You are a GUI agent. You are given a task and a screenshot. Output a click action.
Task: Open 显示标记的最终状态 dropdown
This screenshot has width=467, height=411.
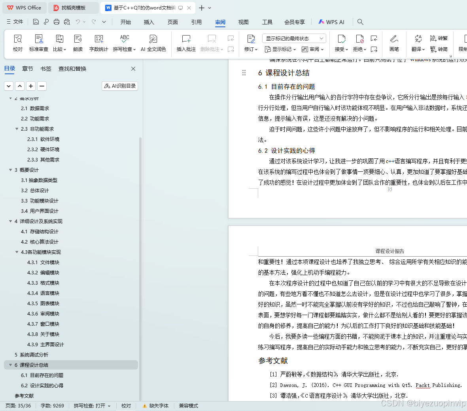coord(294,38)
